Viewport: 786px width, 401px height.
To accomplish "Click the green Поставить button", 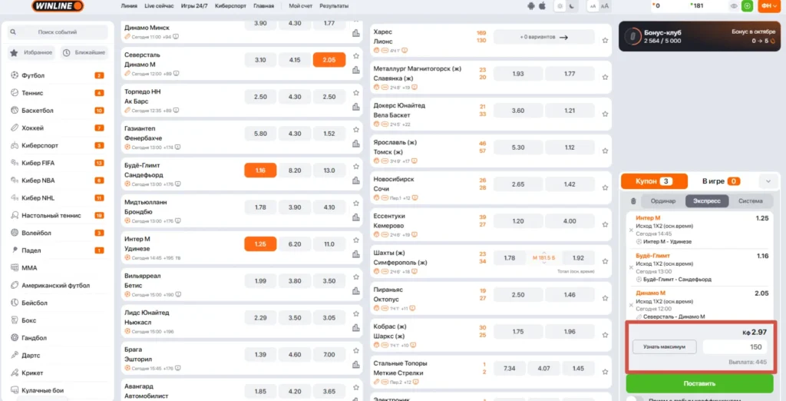I will 699,383.
